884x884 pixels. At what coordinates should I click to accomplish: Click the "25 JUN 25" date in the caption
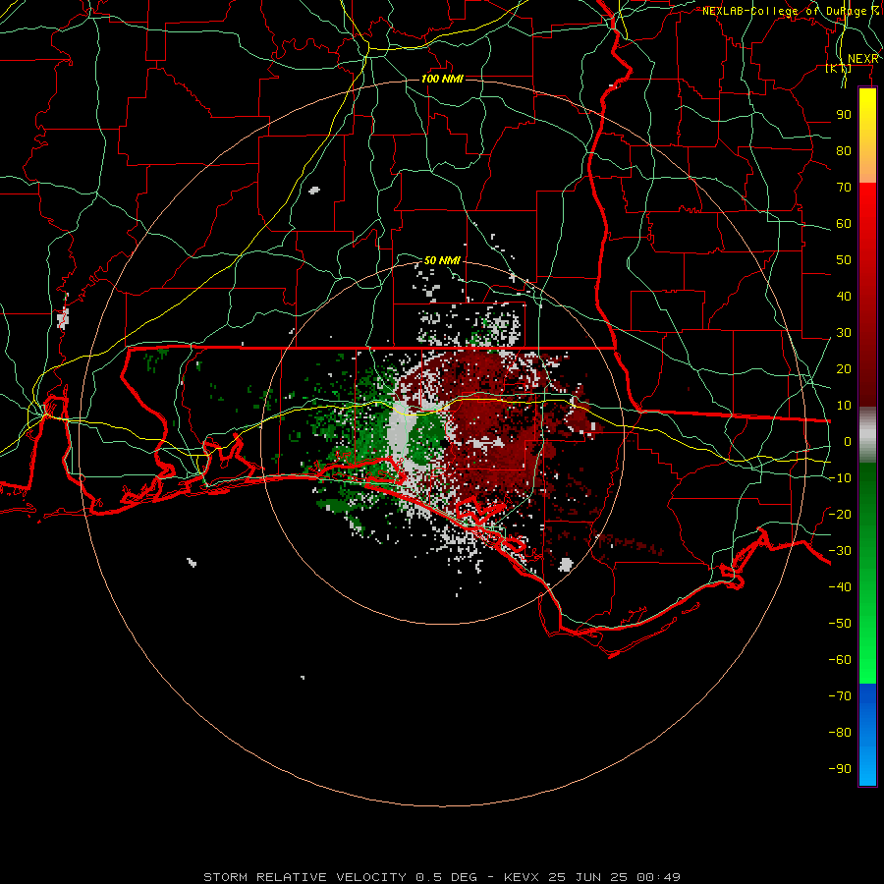(588, 877)
